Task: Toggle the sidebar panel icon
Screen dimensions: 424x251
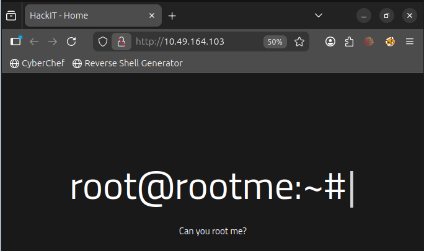Action: tap(15, 42)
